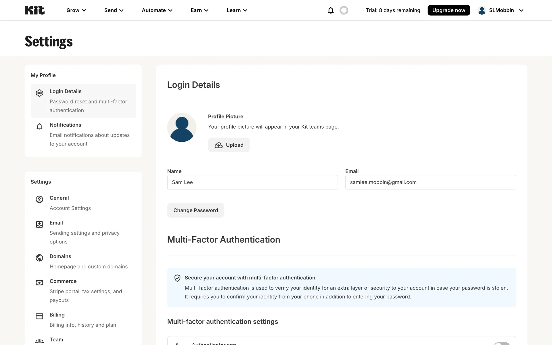The width and height of the screenshot is (552, 345).
Task: Open the Automate dropdown menu
Action: 157,10
